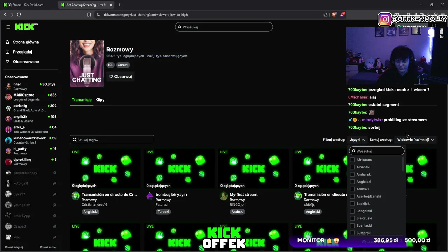
Task: Check the Amharski language checkbox
Action: pyautogui.click(x=352, y=174)
